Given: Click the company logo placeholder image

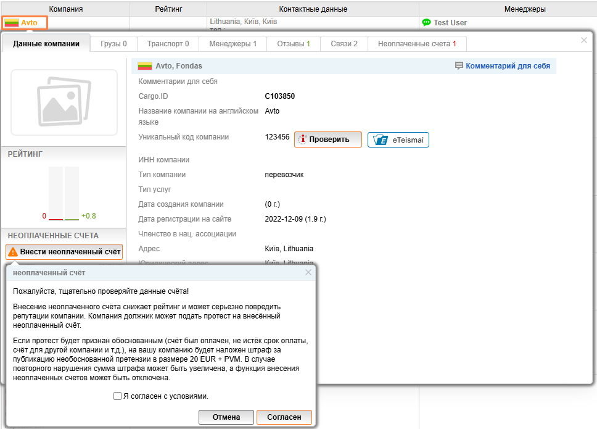Looking at the screenshot, I should coord(64,102).
